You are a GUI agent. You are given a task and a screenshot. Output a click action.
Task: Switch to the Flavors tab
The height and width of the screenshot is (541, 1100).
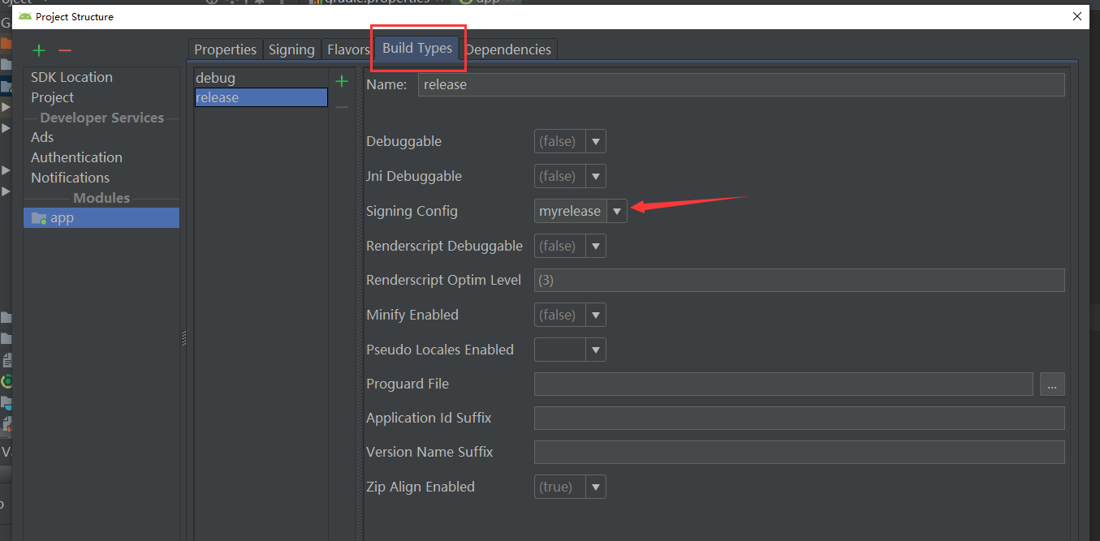coord(348,49)
